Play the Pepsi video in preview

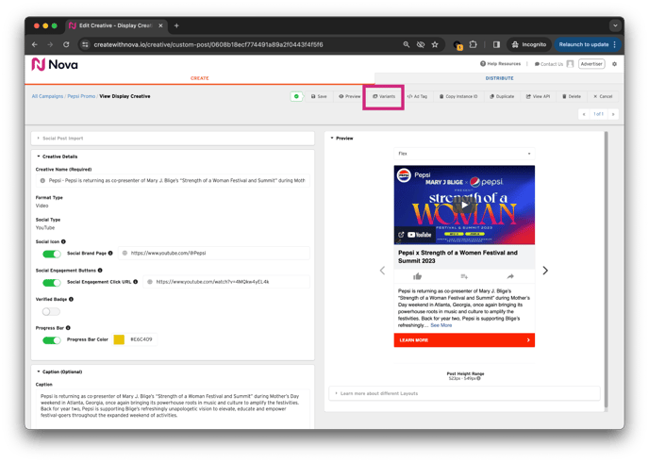(x=464, y=205)
